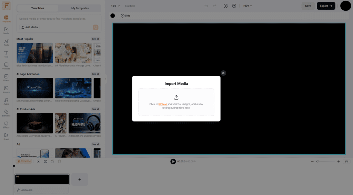Open Blue Tech Business Introduction template

click(x=35, y=53)
